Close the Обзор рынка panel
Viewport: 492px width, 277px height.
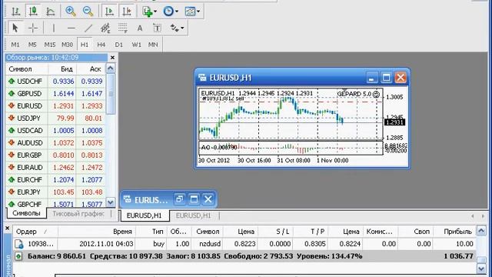pyautogui.click(x=112, y=58)
